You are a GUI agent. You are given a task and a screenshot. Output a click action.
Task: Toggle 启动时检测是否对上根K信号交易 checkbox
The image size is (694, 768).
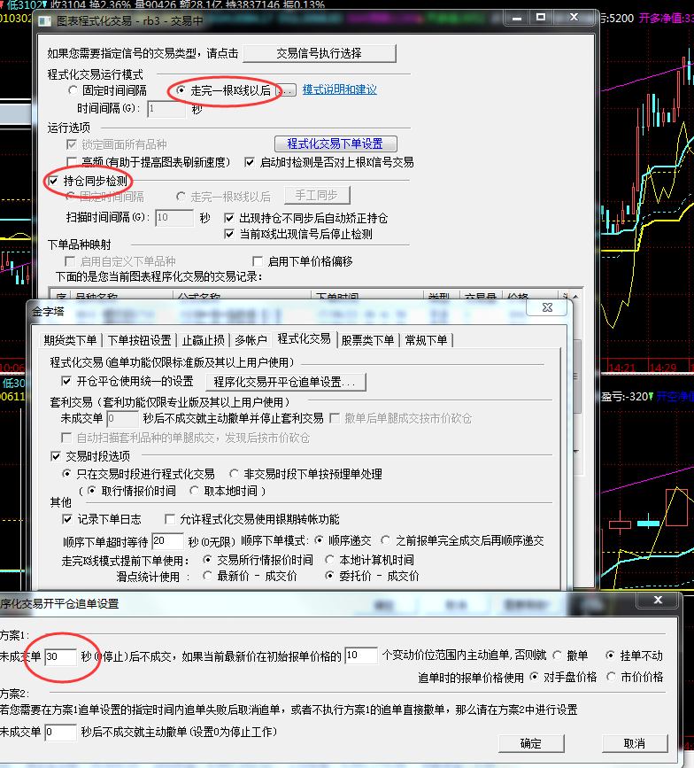point(250,162)
